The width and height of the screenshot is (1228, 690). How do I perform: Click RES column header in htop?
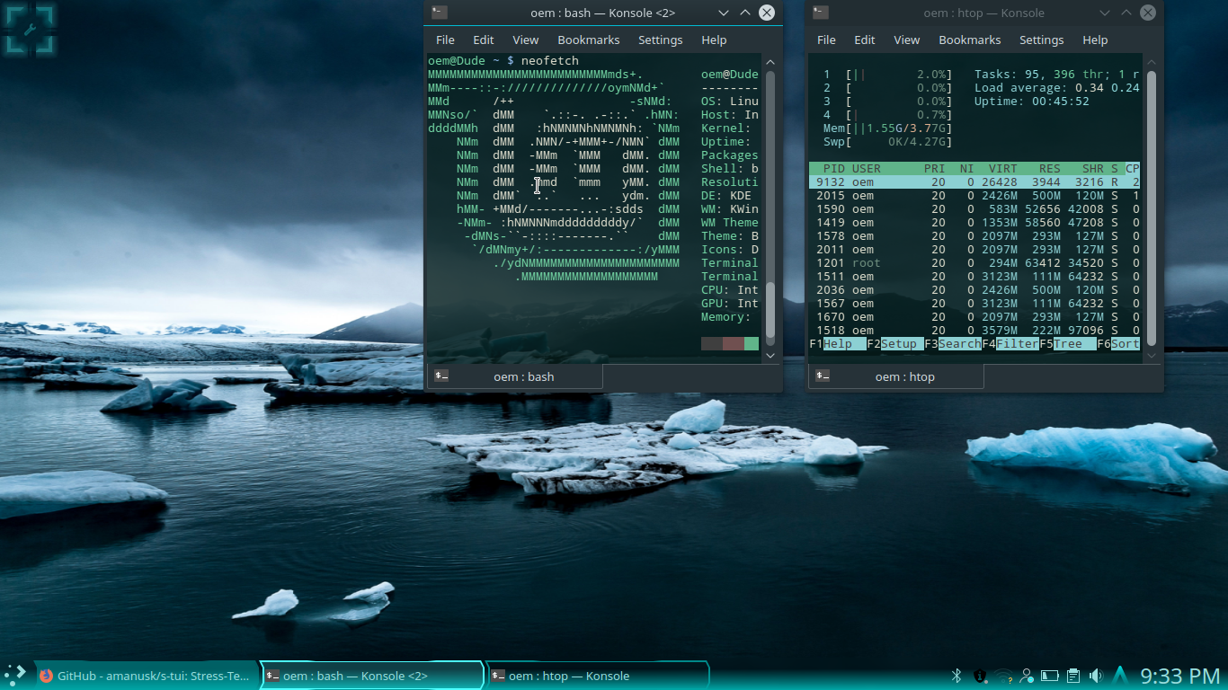1050,169
